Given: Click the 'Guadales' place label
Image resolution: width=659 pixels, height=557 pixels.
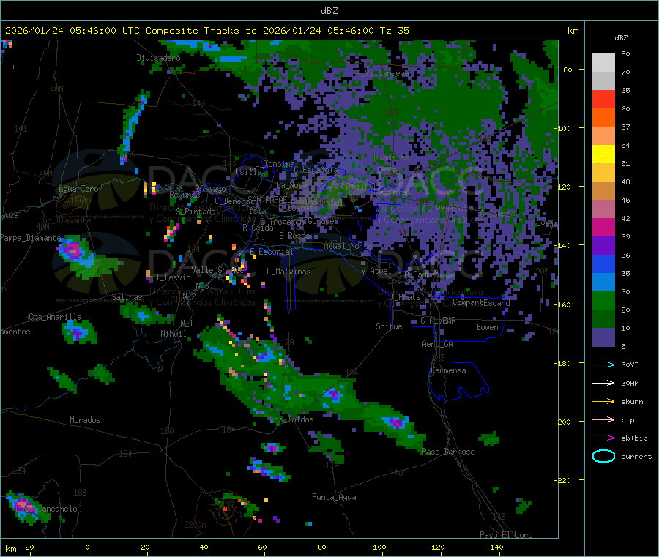Looking at the screenshot, I should click(x=391, y=157).
